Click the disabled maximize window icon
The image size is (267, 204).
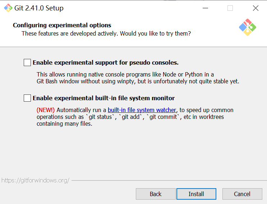[x=230, y=8]
